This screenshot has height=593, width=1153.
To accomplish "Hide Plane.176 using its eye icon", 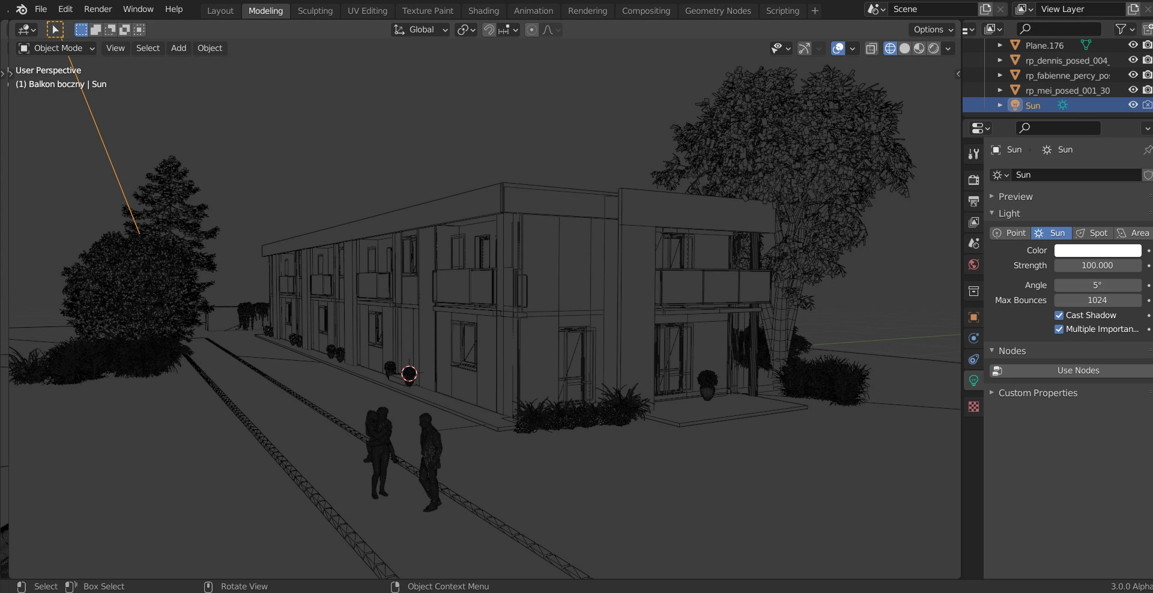I will pyautogui.click(x=1133, y=45).
